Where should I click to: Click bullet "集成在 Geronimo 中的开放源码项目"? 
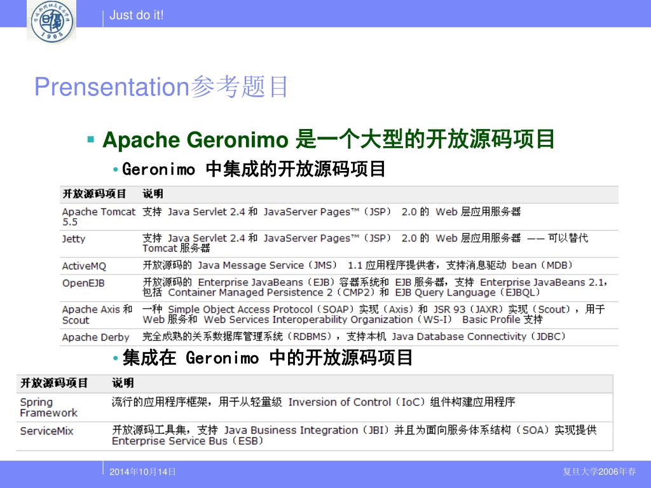[268, 358]
